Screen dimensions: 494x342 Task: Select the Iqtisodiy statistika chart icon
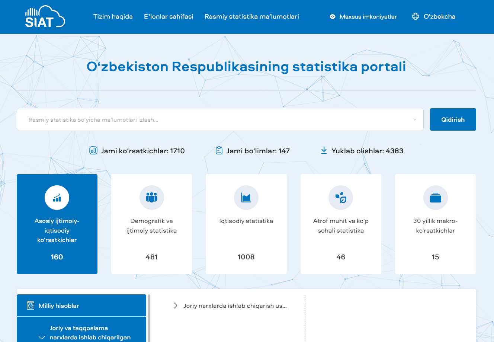pos(246,198)
